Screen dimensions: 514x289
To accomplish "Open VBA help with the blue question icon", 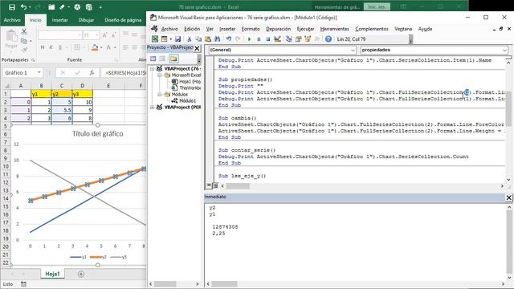I will pos(328,39).
